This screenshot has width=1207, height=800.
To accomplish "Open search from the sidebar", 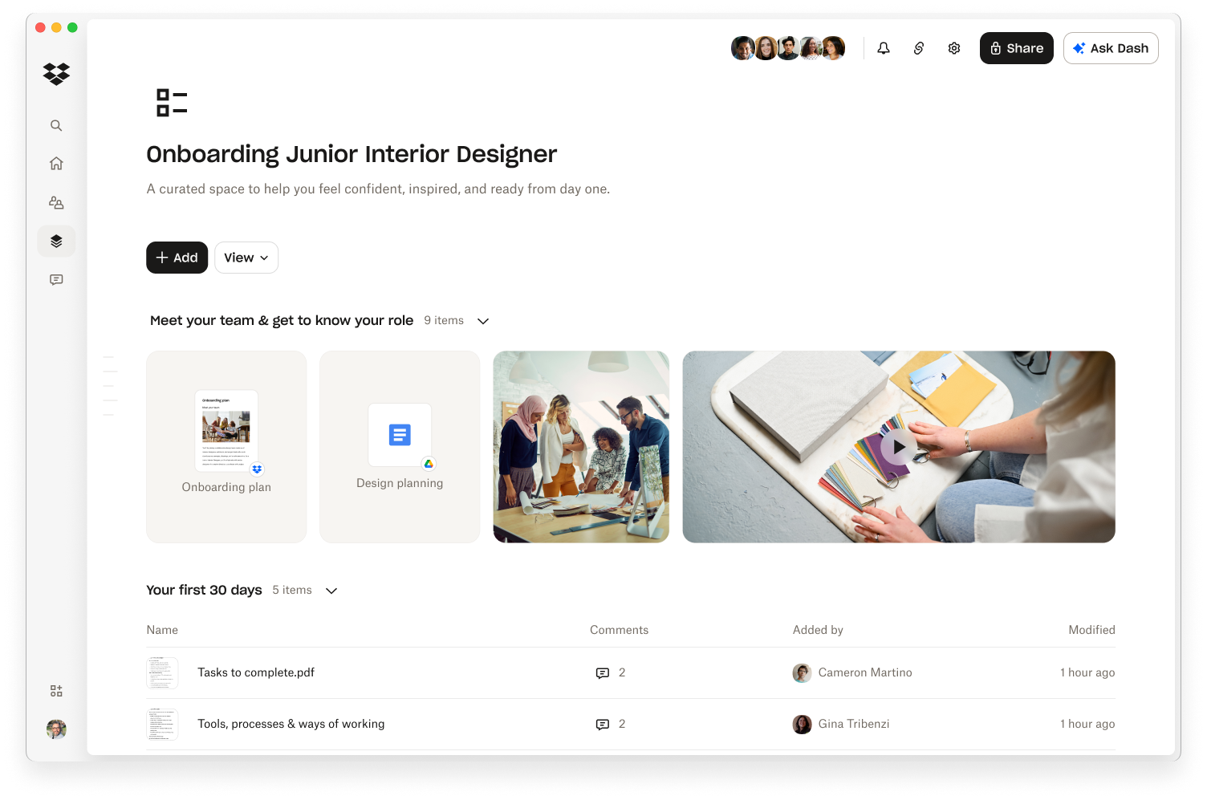I will [x=56, y=125].
